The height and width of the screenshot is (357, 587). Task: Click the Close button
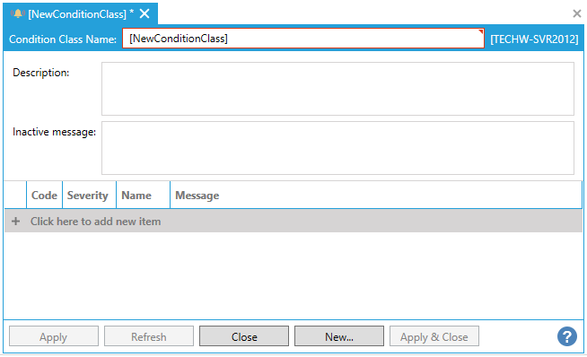click(x=244, y=336)
